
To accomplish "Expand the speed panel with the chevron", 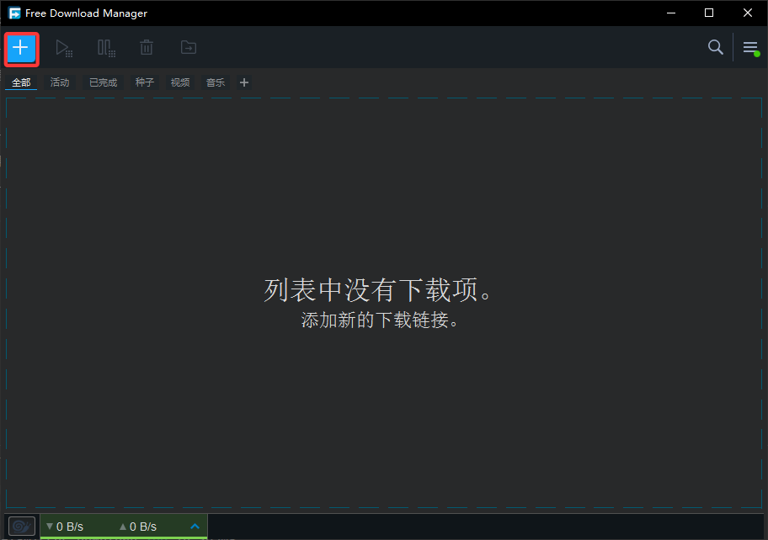I will click(195, 527).
